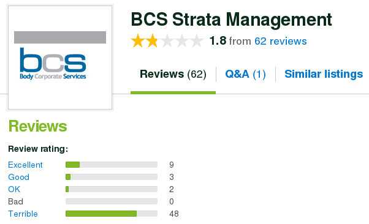Click the second gold rating star
The image size is (369, 224).
tap(152, 41)
